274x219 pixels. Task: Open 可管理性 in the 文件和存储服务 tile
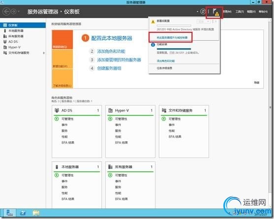tap(175, 119)
